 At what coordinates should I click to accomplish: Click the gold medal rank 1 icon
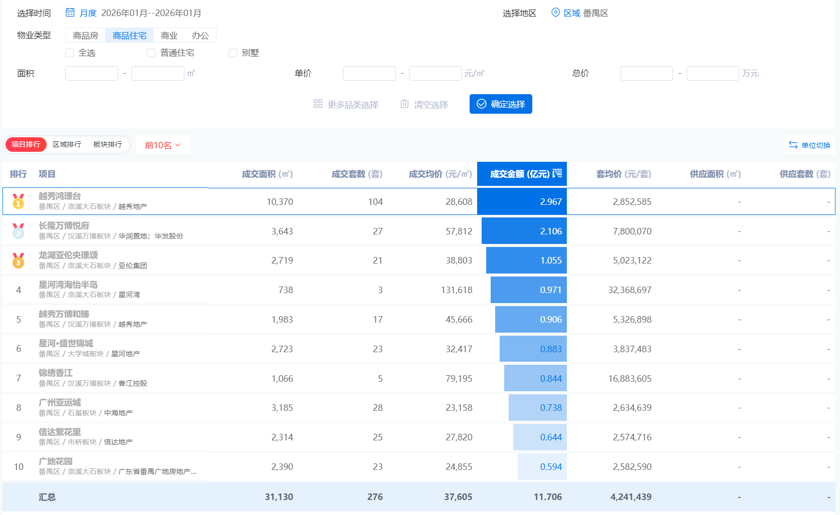click(x=19, y=201)
